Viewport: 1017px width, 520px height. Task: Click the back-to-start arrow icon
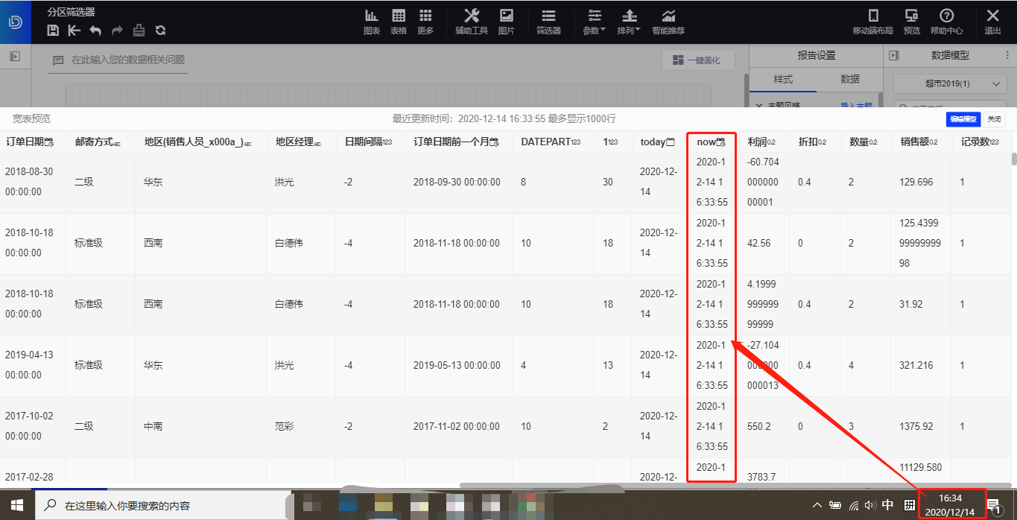74,31
